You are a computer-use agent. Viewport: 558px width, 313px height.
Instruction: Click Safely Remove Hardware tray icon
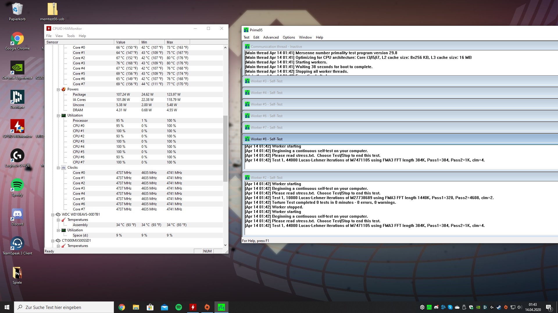tap(464, 307)
